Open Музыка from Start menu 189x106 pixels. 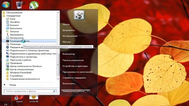pos(67,42)
